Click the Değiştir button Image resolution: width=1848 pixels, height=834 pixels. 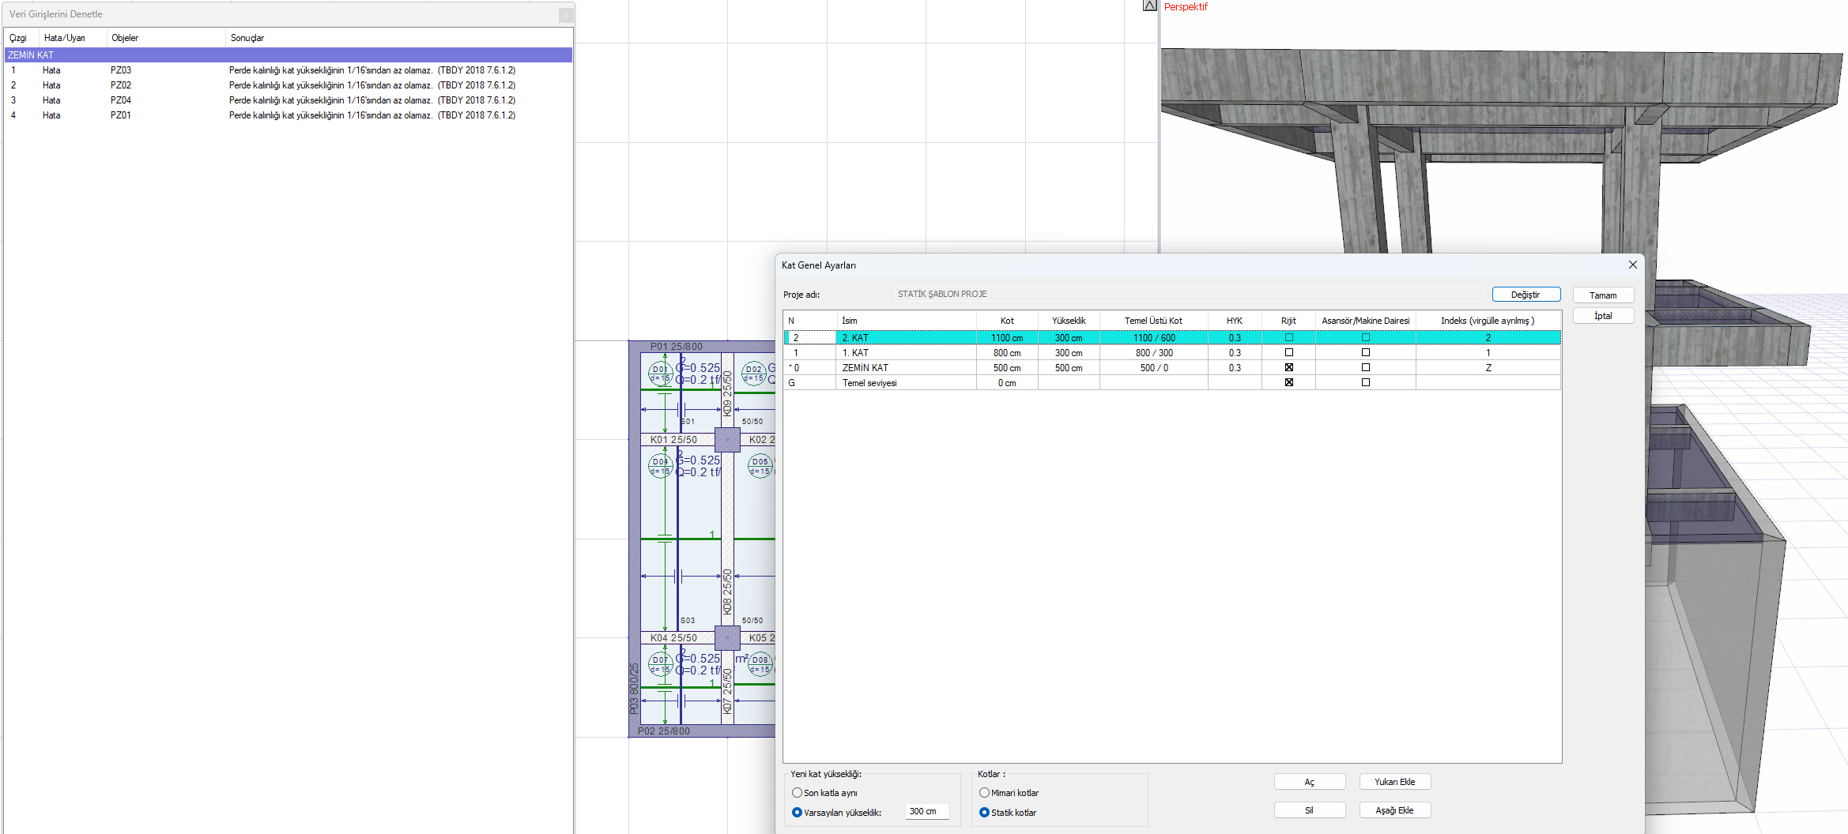pyautogui.click(x=1526, y=295)
